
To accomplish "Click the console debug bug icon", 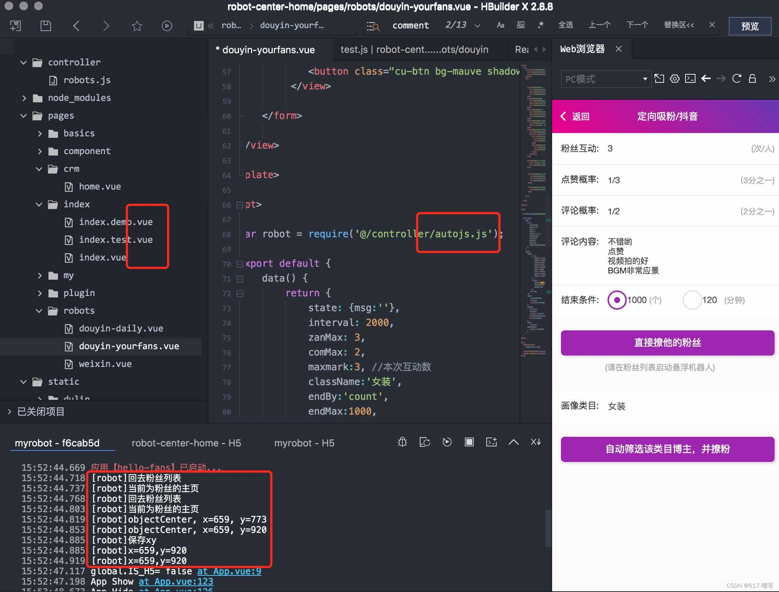I will coord(402,442).
